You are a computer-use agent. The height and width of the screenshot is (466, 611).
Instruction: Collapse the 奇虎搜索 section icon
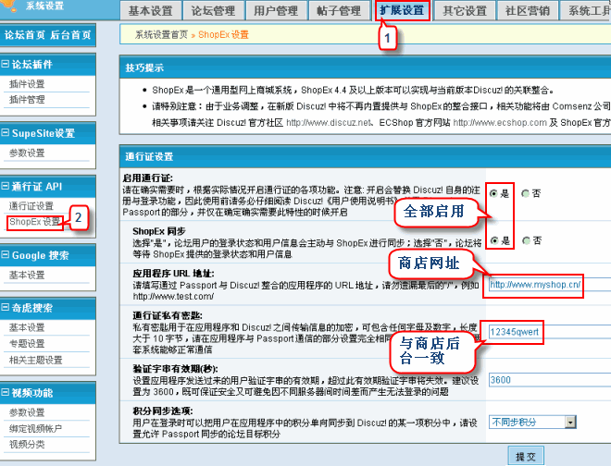pos(6,308)
